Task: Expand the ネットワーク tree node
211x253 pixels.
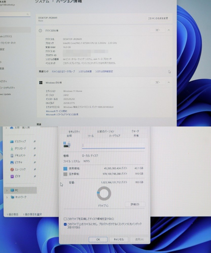Action: point(7,197)
